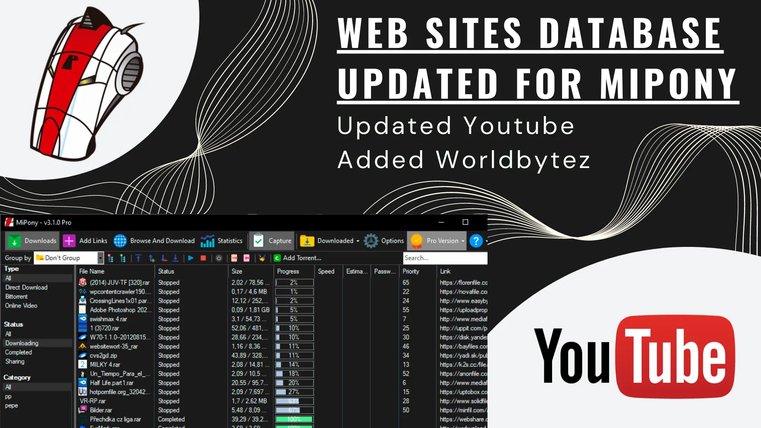Open the Downloads tab
This screenshot has height=428, width=761.
pyautogui.click(x=33, y=241)
